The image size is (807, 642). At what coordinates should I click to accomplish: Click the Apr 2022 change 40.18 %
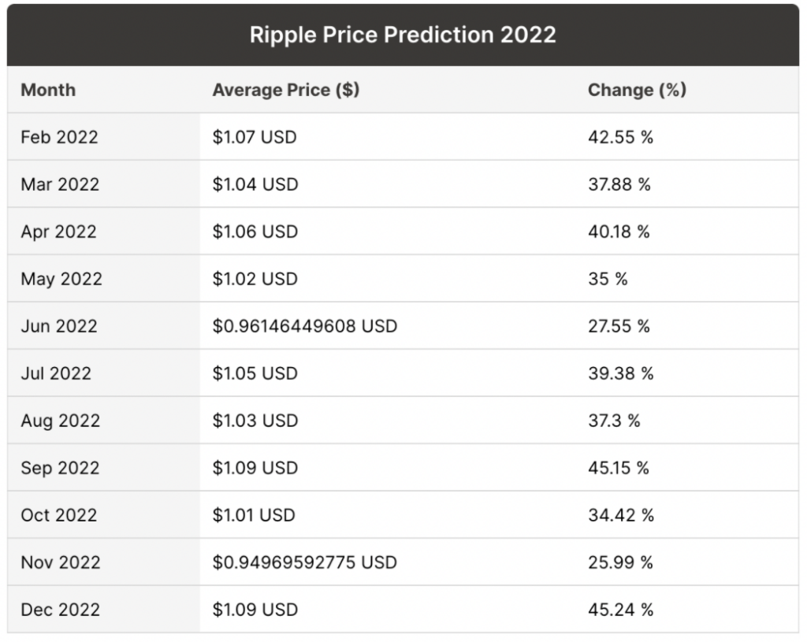(x=620, y=232)
